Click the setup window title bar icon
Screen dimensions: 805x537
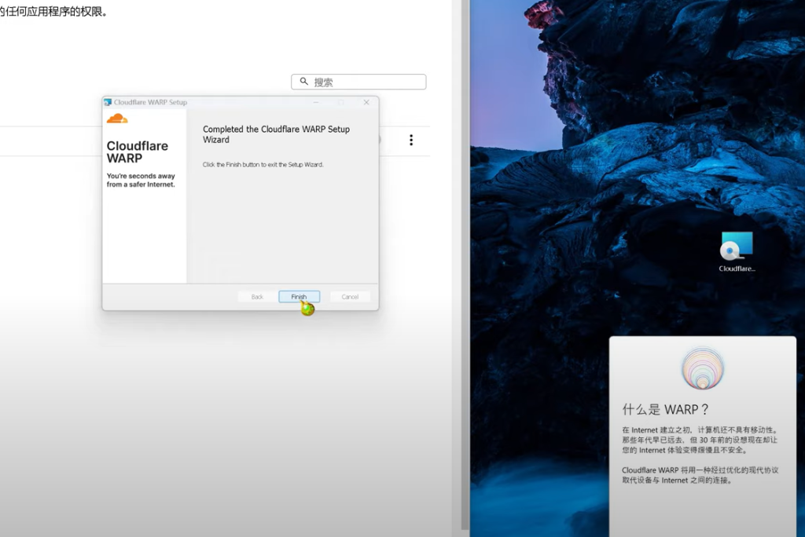108,102
